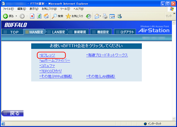Open the Back history dropdown arrow

tap(16, 16)
